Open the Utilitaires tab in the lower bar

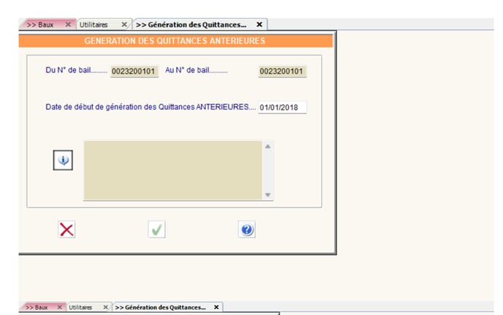click(x=81, y=307)
